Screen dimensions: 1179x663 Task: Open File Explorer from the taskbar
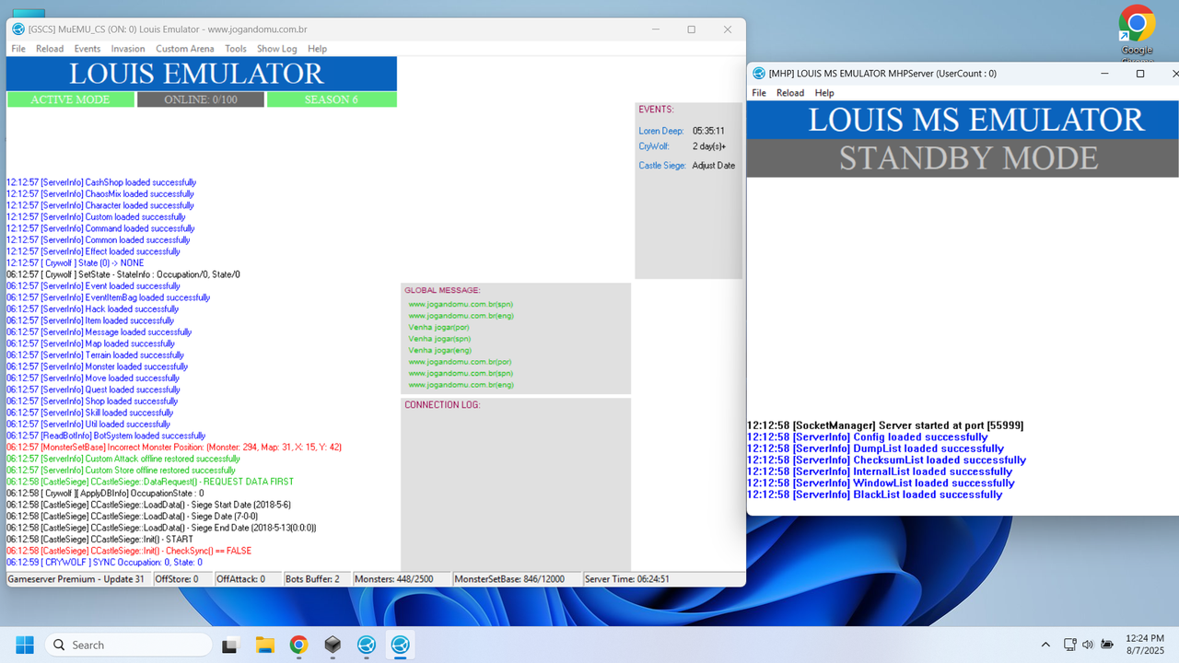point(264,645)
